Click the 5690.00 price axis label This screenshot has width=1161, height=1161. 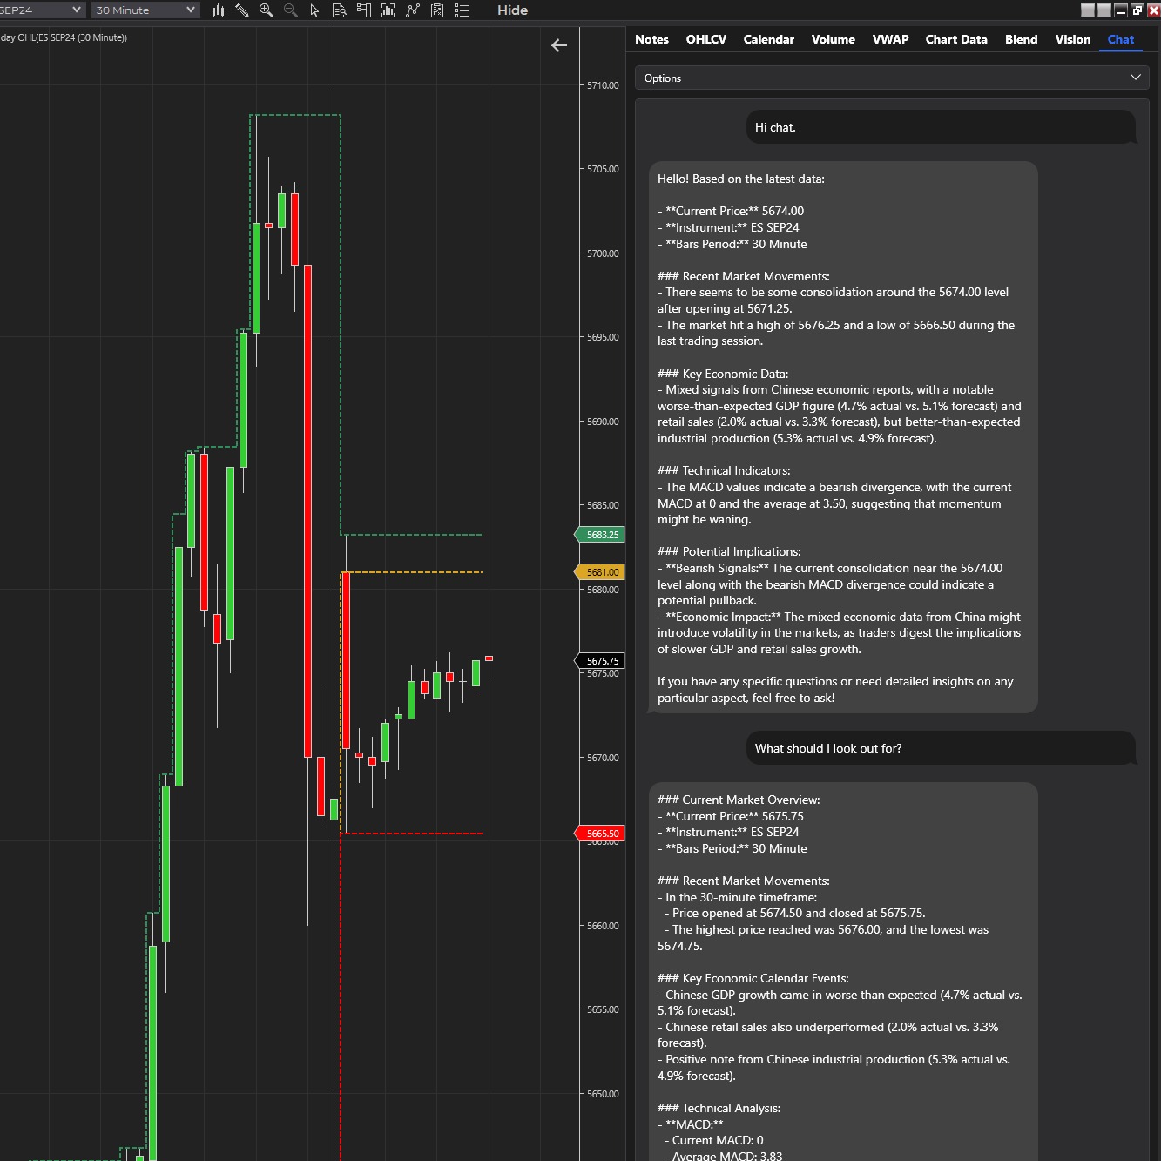tap(603, 422)
